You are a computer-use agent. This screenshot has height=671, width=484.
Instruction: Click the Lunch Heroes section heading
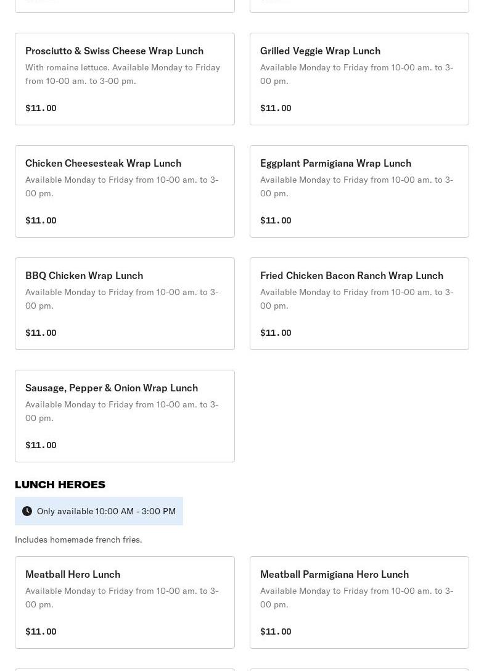[60, 485]
